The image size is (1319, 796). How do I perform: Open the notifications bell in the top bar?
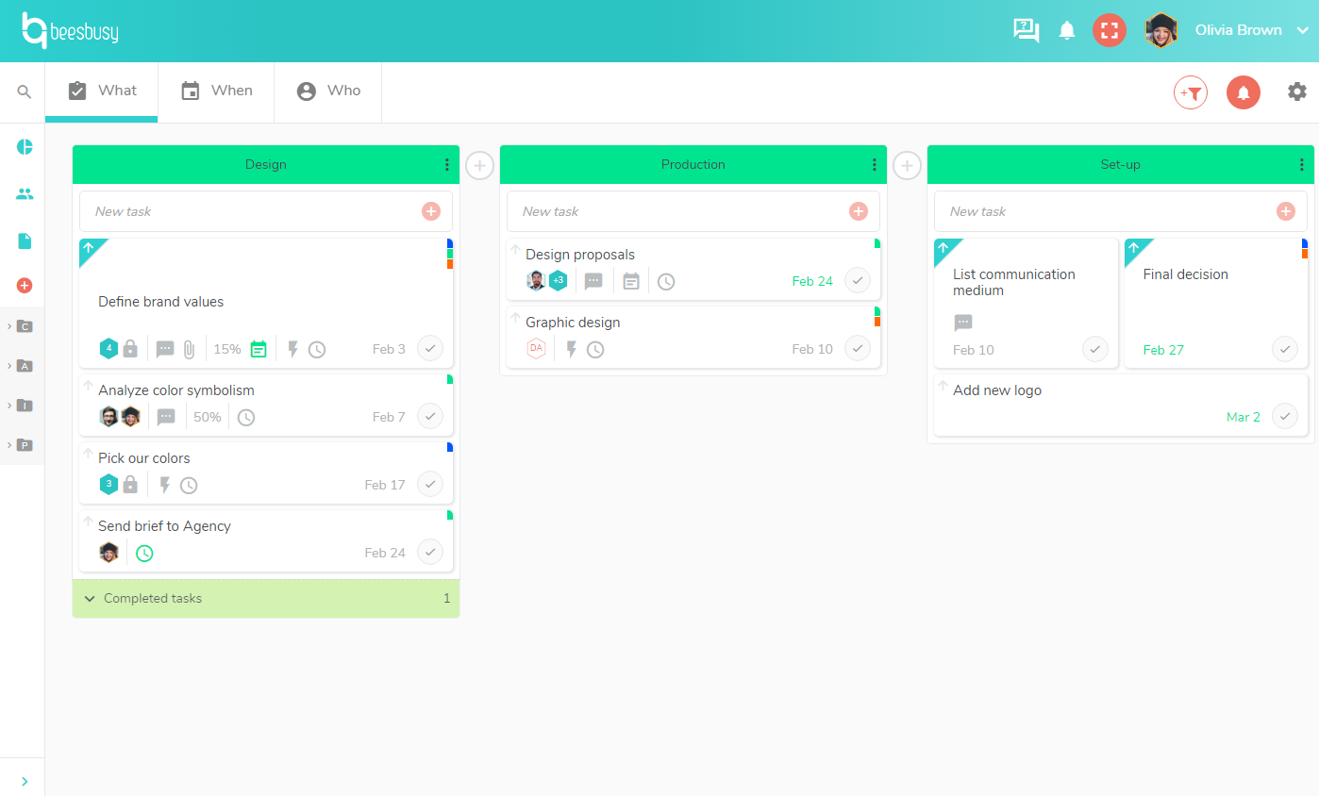click(x=1066, y=30)
